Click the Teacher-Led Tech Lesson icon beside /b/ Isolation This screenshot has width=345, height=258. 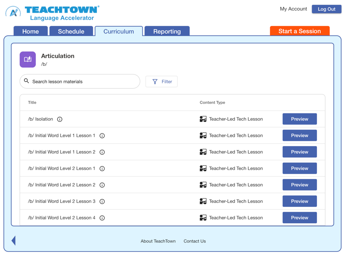pos(203,119)
